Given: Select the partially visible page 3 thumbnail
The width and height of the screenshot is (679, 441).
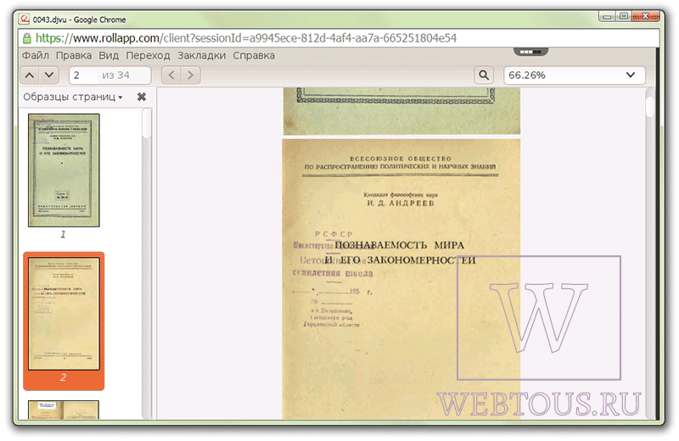Looking at the screenshot, I should 64,410.
